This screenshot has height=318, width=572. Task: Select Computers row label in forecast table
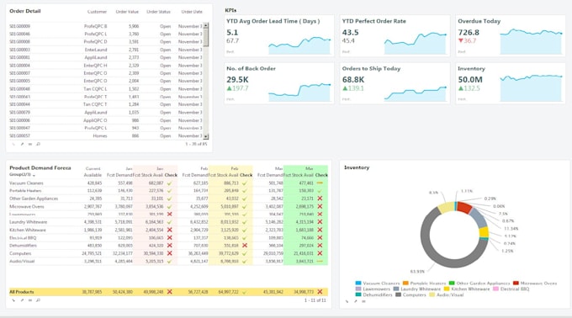20,253
